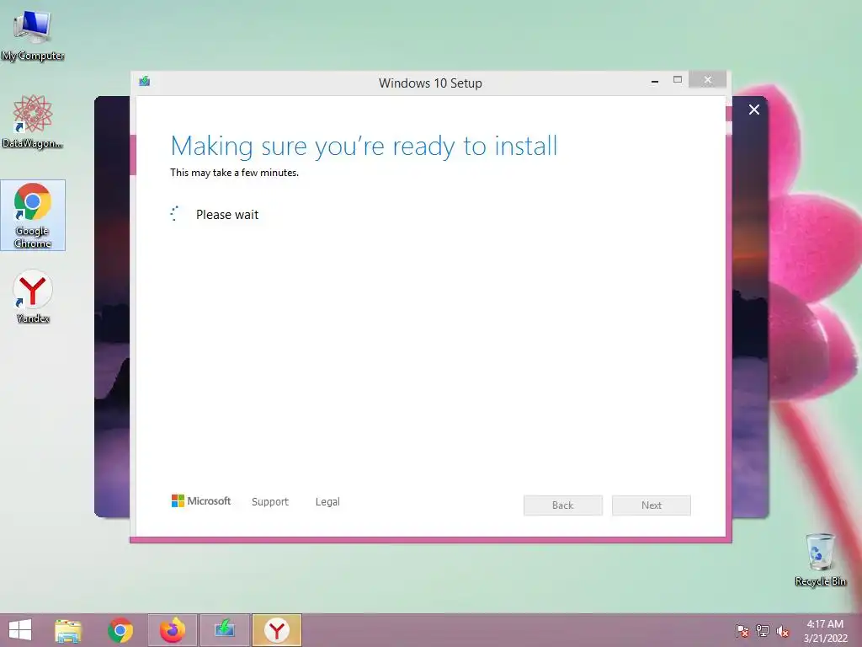Close the background window with white X
This screenshot has width=862, height=647.
pyautogui.click(x=754, y=110)
